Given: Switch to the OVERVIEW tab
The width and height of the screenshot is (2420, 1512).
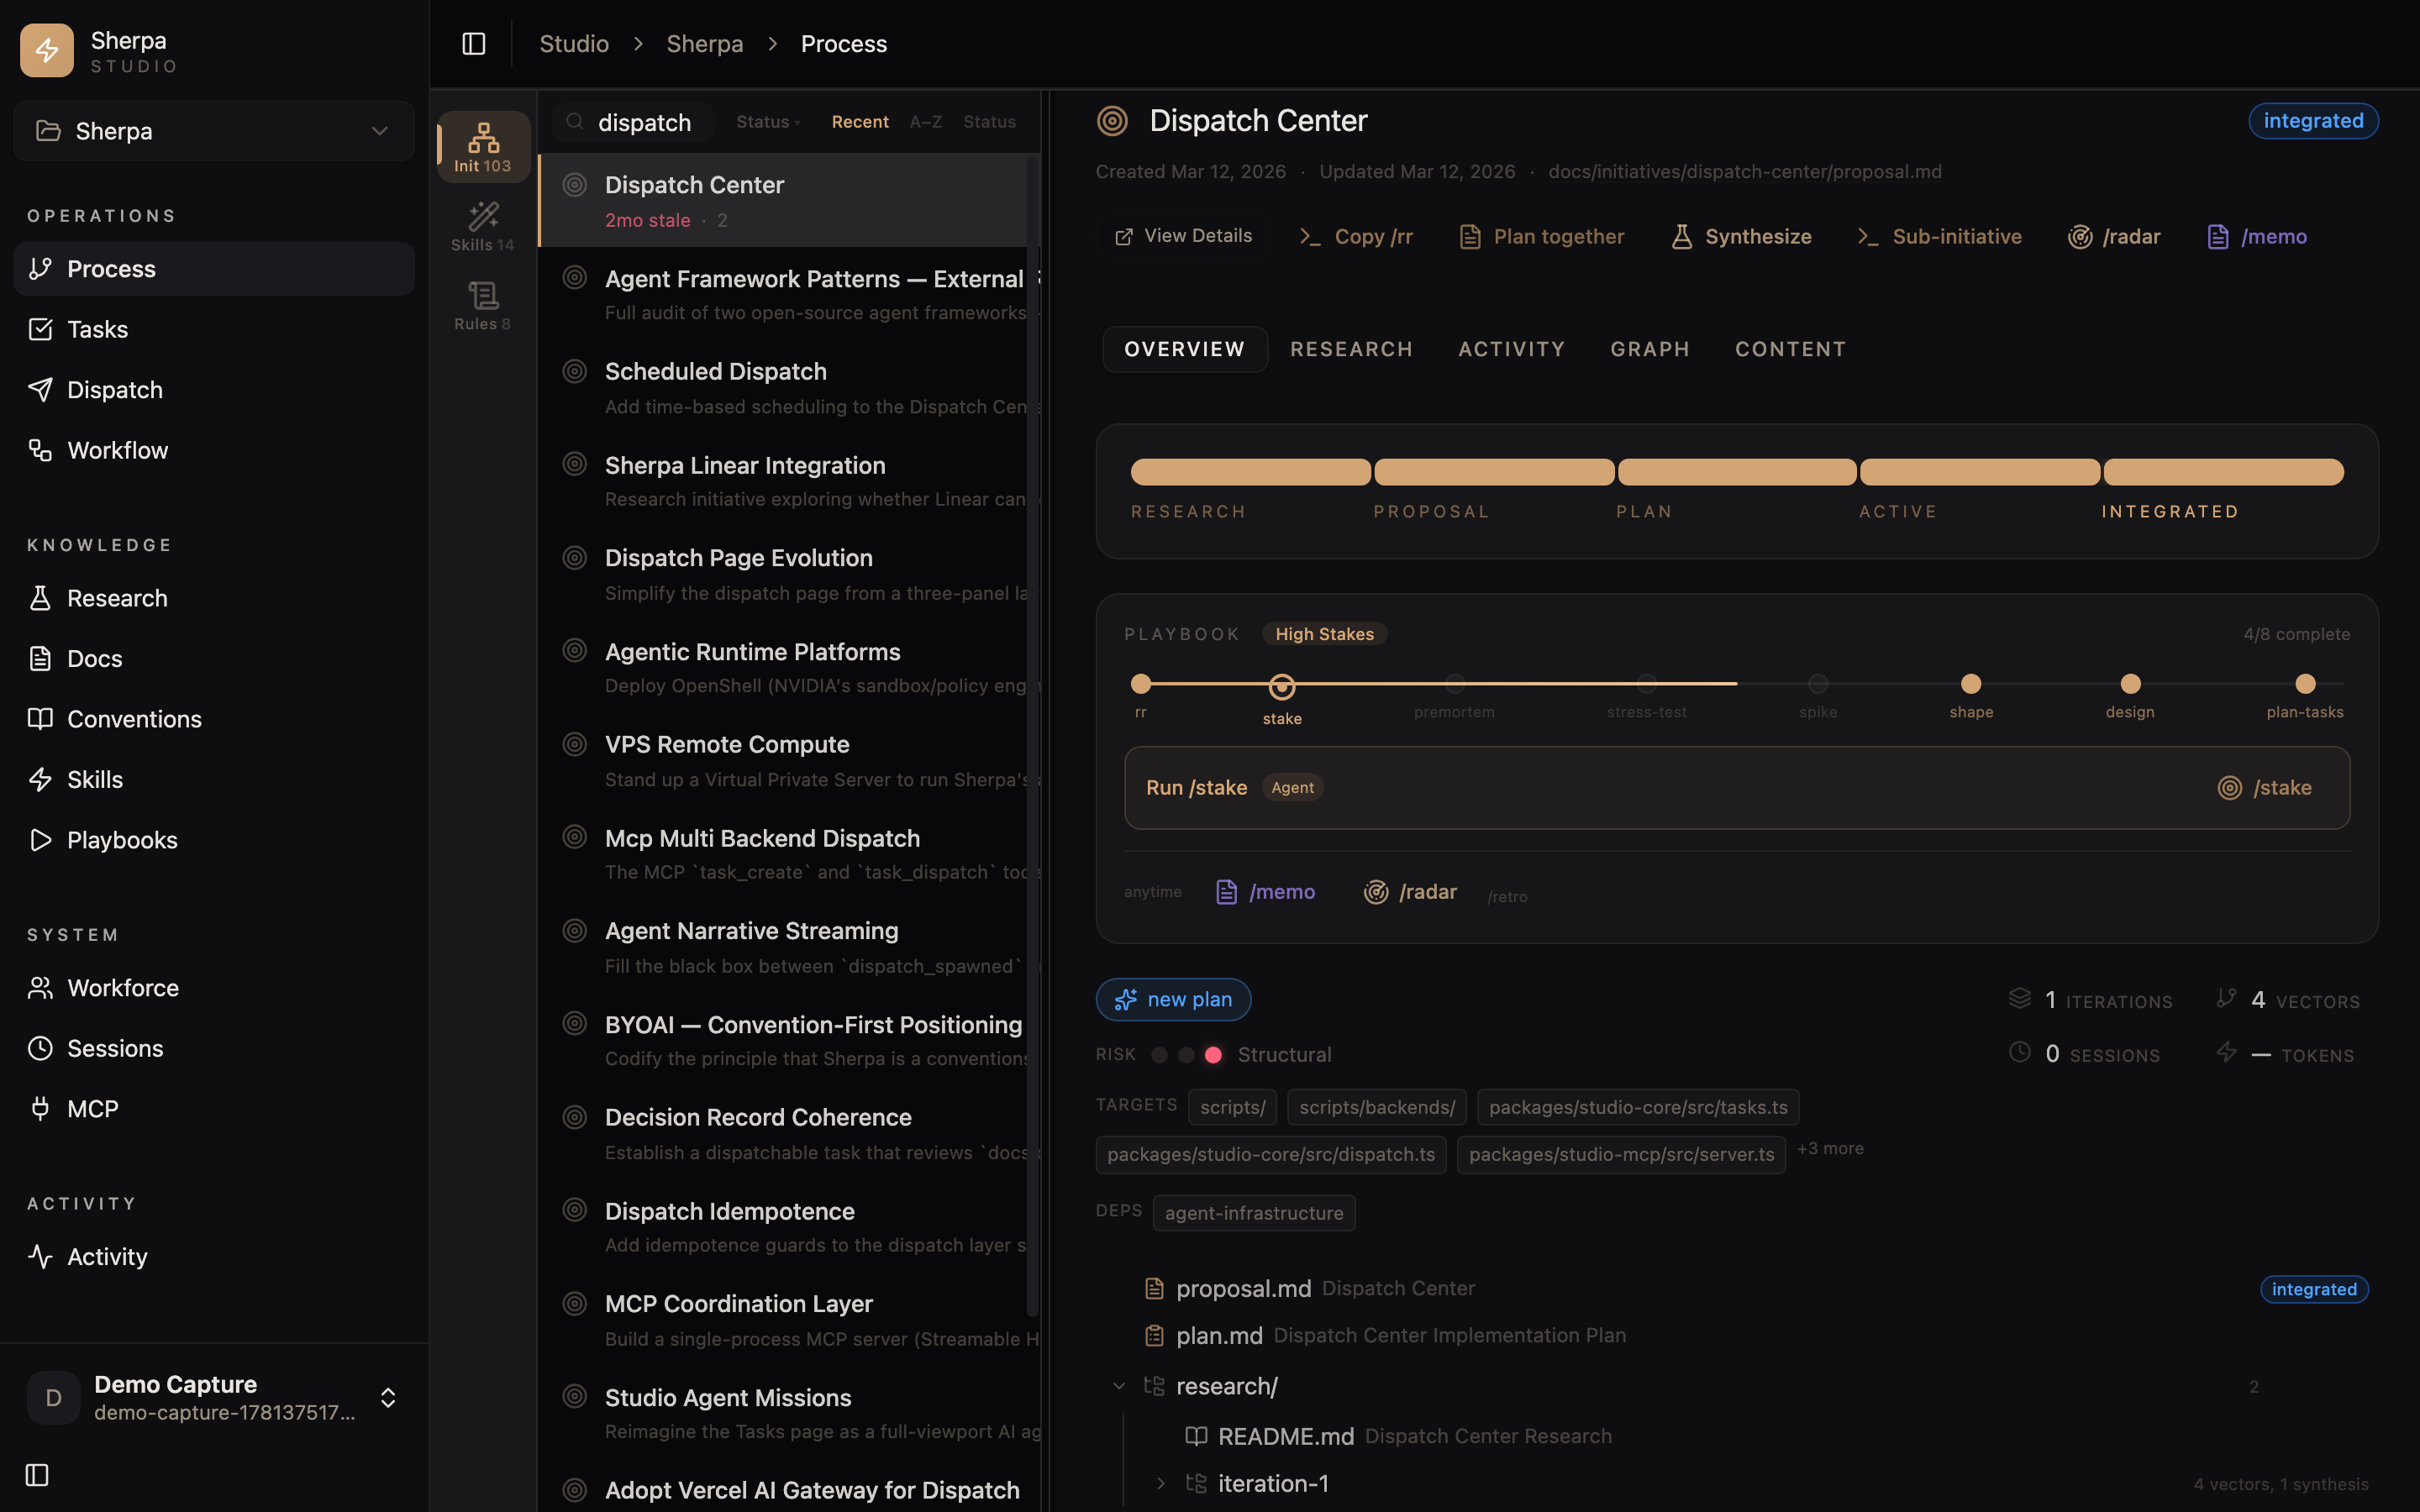Looking at the screenshot, I should pos(1185,349).
